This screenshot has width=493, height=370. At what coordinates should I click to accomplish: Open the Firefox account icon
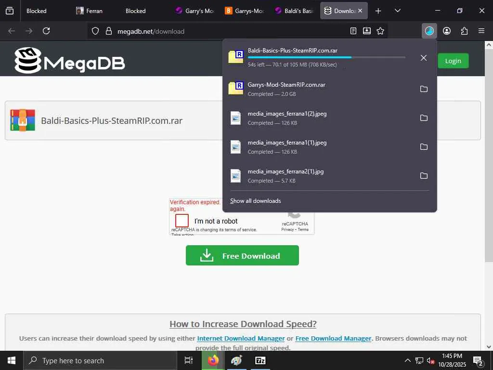tap(447, 31)
